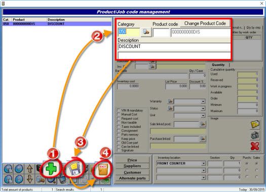Toggle the Can be linked checkbox
The height and width of the screenshot is (192, 266).
[x=119, y=147]
